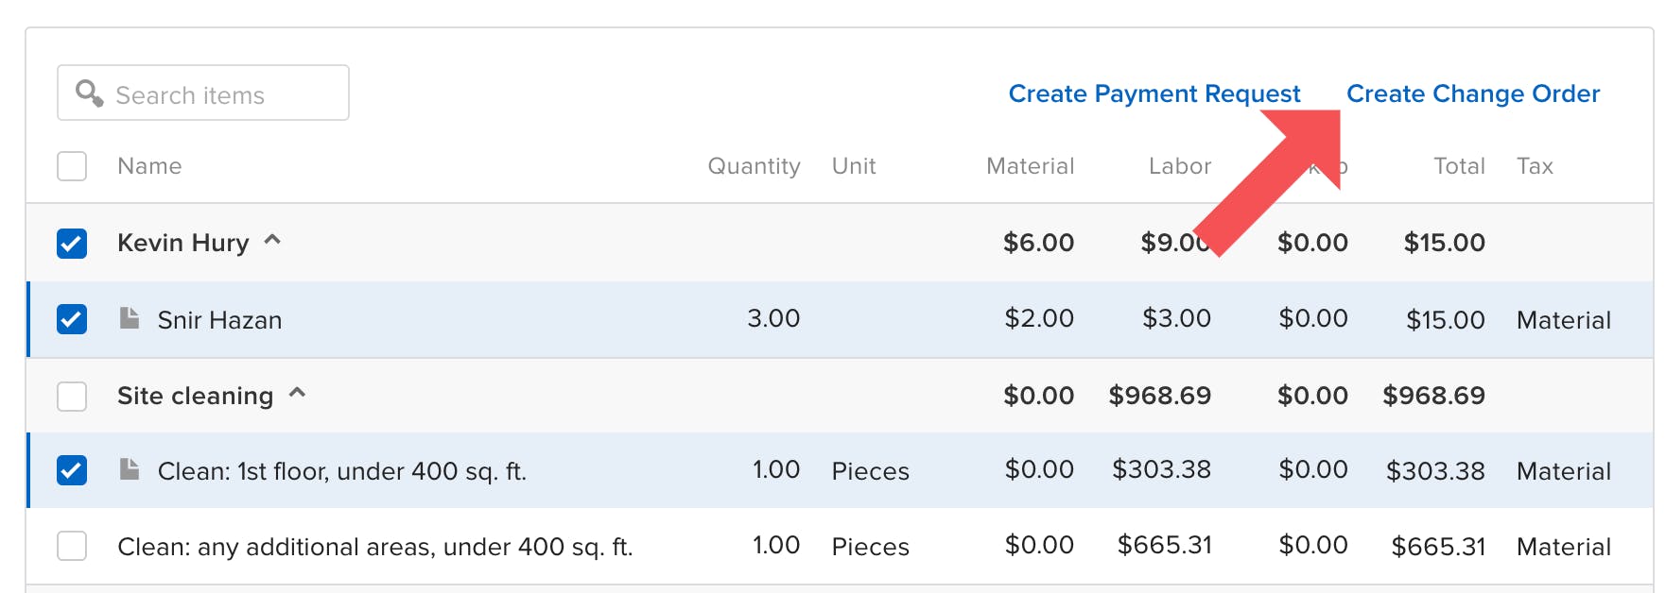1666x593 pixels.
Task: Open Create Payment Request
Action: [x=1154, y=93]
